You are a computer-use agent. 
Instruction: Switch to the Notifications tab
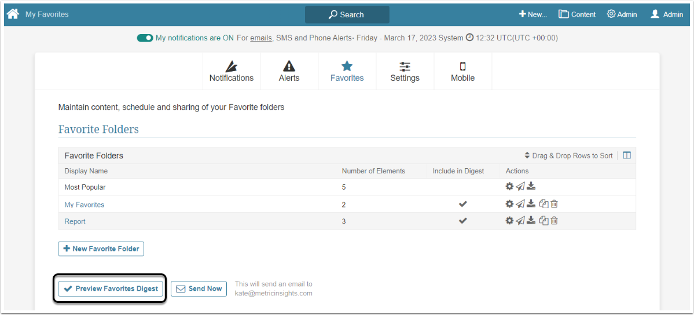point(232,72)
